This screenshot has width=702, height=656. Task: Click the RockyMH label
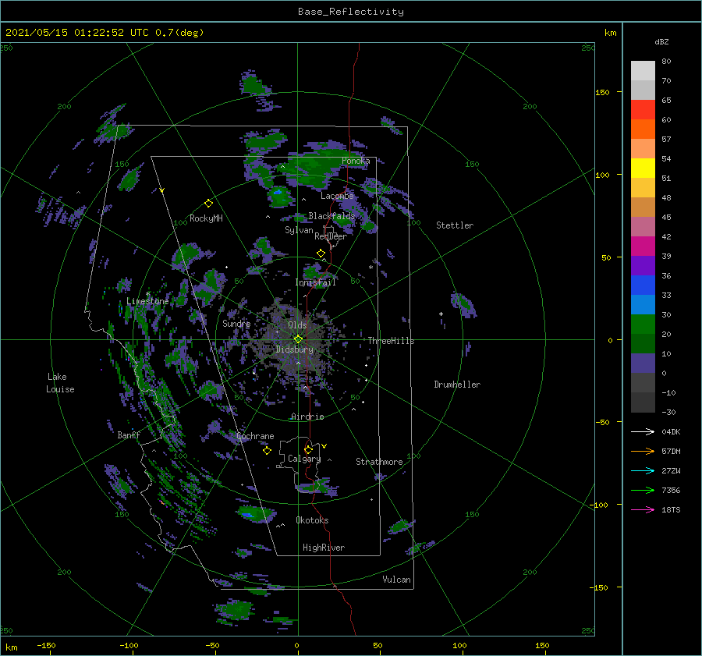(x=206, y=218)
